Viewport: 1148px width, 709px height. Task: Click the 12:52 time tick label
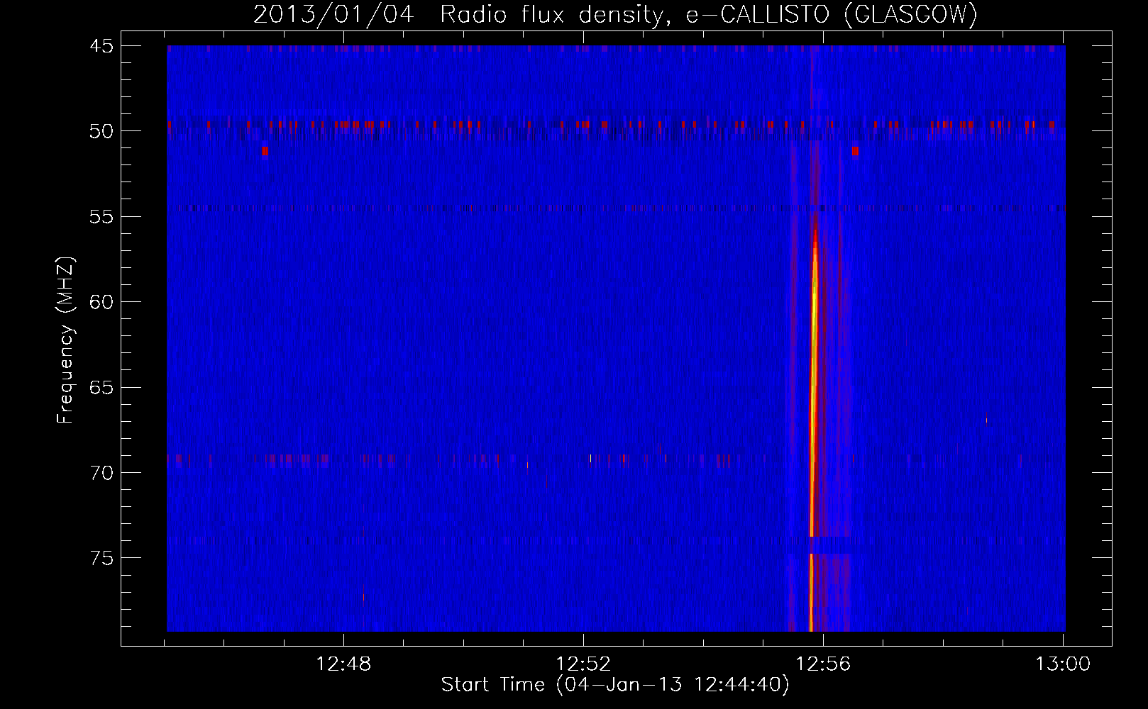tap(583, 664)
